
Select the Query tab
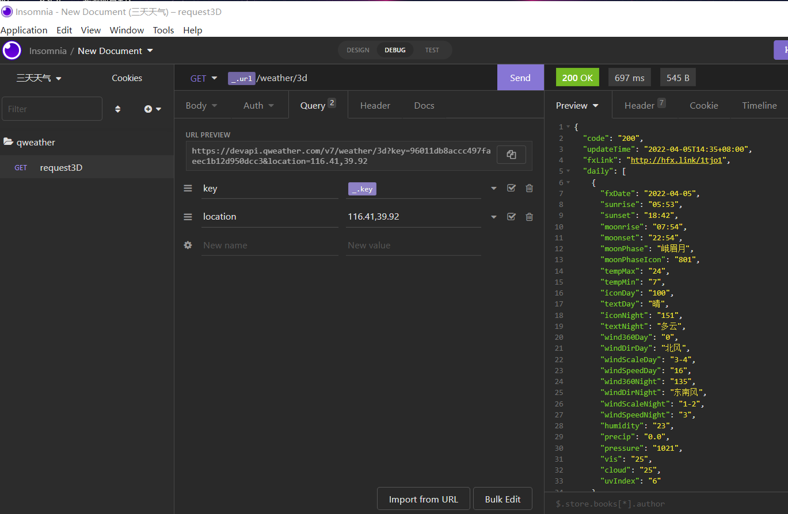click(x=318, y=105)
